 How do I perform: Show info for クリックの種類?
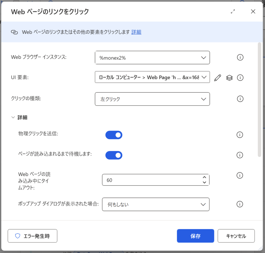(240, 99)
